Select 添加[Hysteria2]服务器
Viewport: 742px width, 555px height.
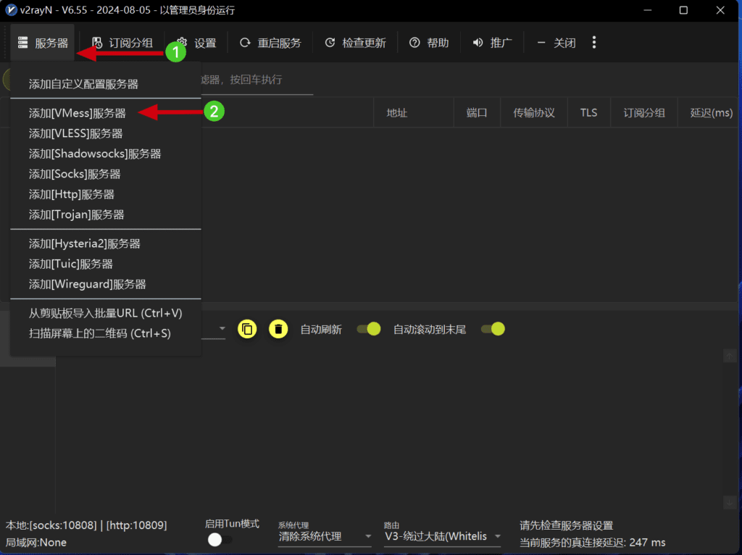106,243
